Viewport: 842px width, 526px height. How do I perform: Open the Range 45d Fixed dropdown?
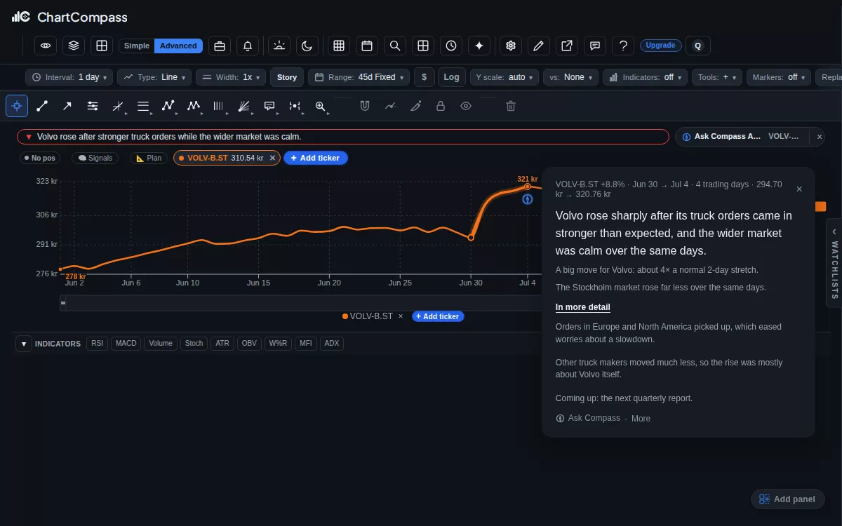[x=359, y=77]
